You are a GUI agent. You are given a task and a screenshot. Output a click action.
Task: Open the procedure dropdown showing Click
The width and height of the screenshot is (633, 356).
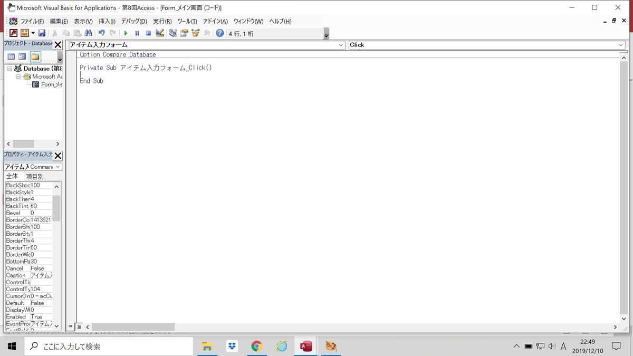point(621,45)
